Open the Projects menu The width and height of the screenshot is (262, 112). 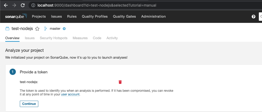click(x=39, y=17)
